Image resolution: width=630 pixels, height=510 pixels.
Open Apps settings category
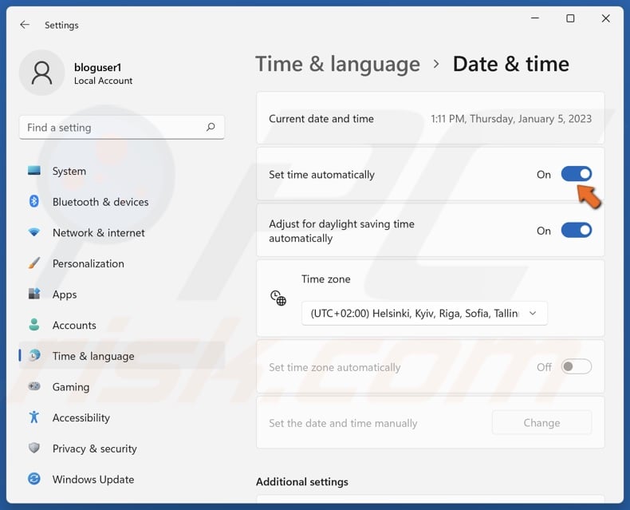pyautogui.click(x=122, y=294)
